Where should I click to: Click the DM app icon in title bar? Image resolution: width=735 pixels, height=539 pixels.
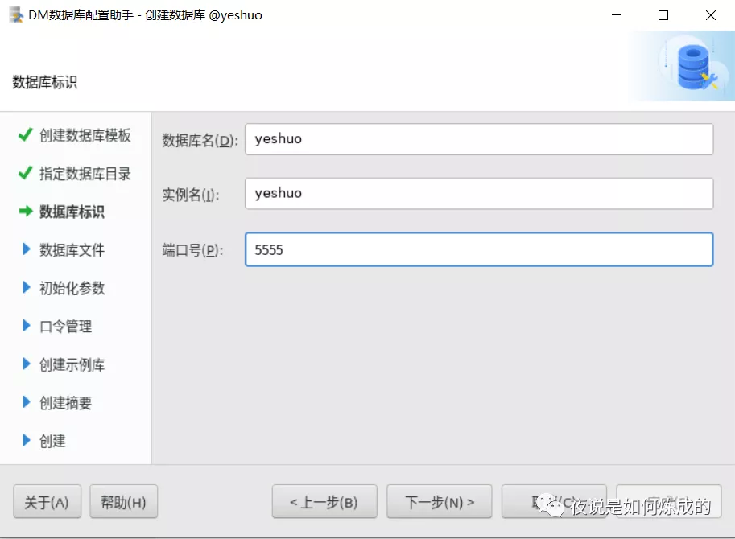(16, 15)
